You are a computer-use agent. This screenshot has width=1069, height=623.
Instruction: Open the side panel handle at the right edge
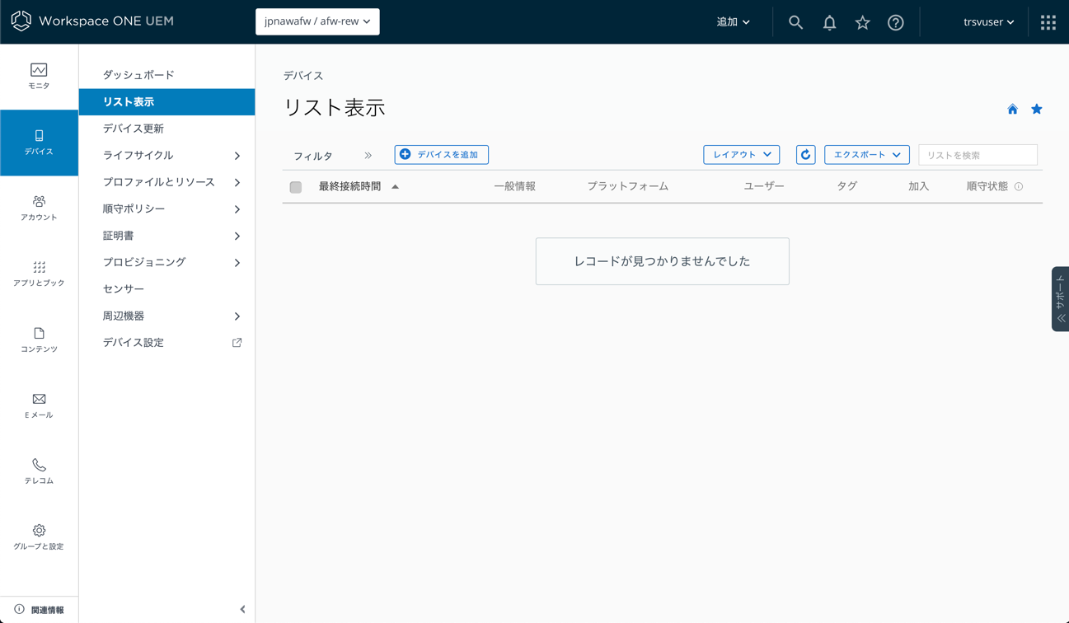pos(1060,299)
